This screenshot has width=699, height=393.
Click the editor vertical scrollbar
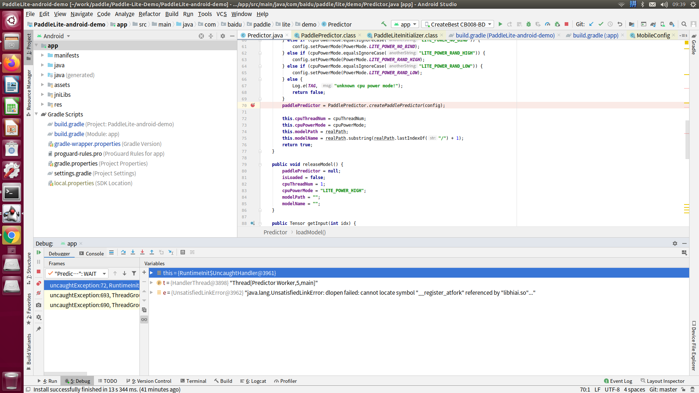[687, 139]
